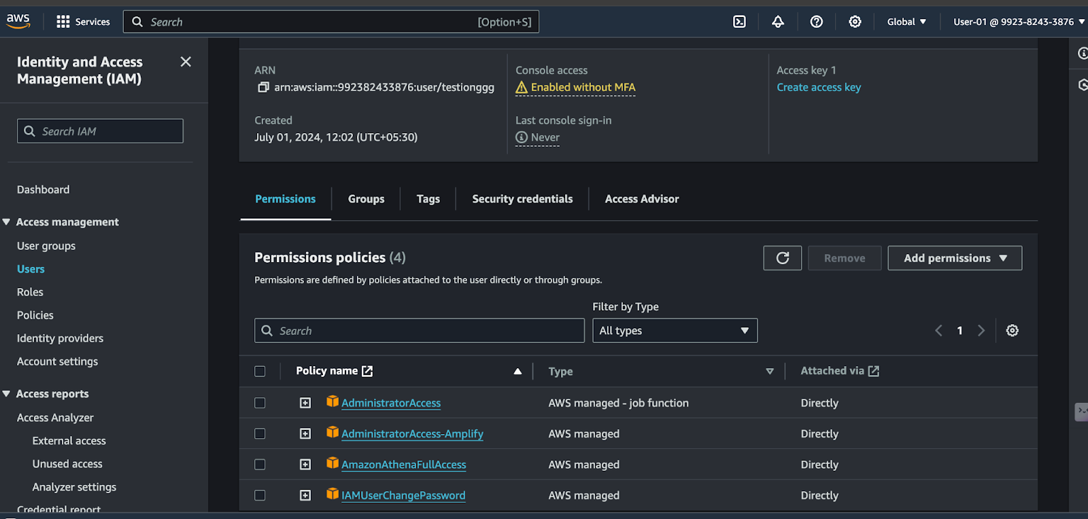Switch to the Tags tab

click(428, 199)
